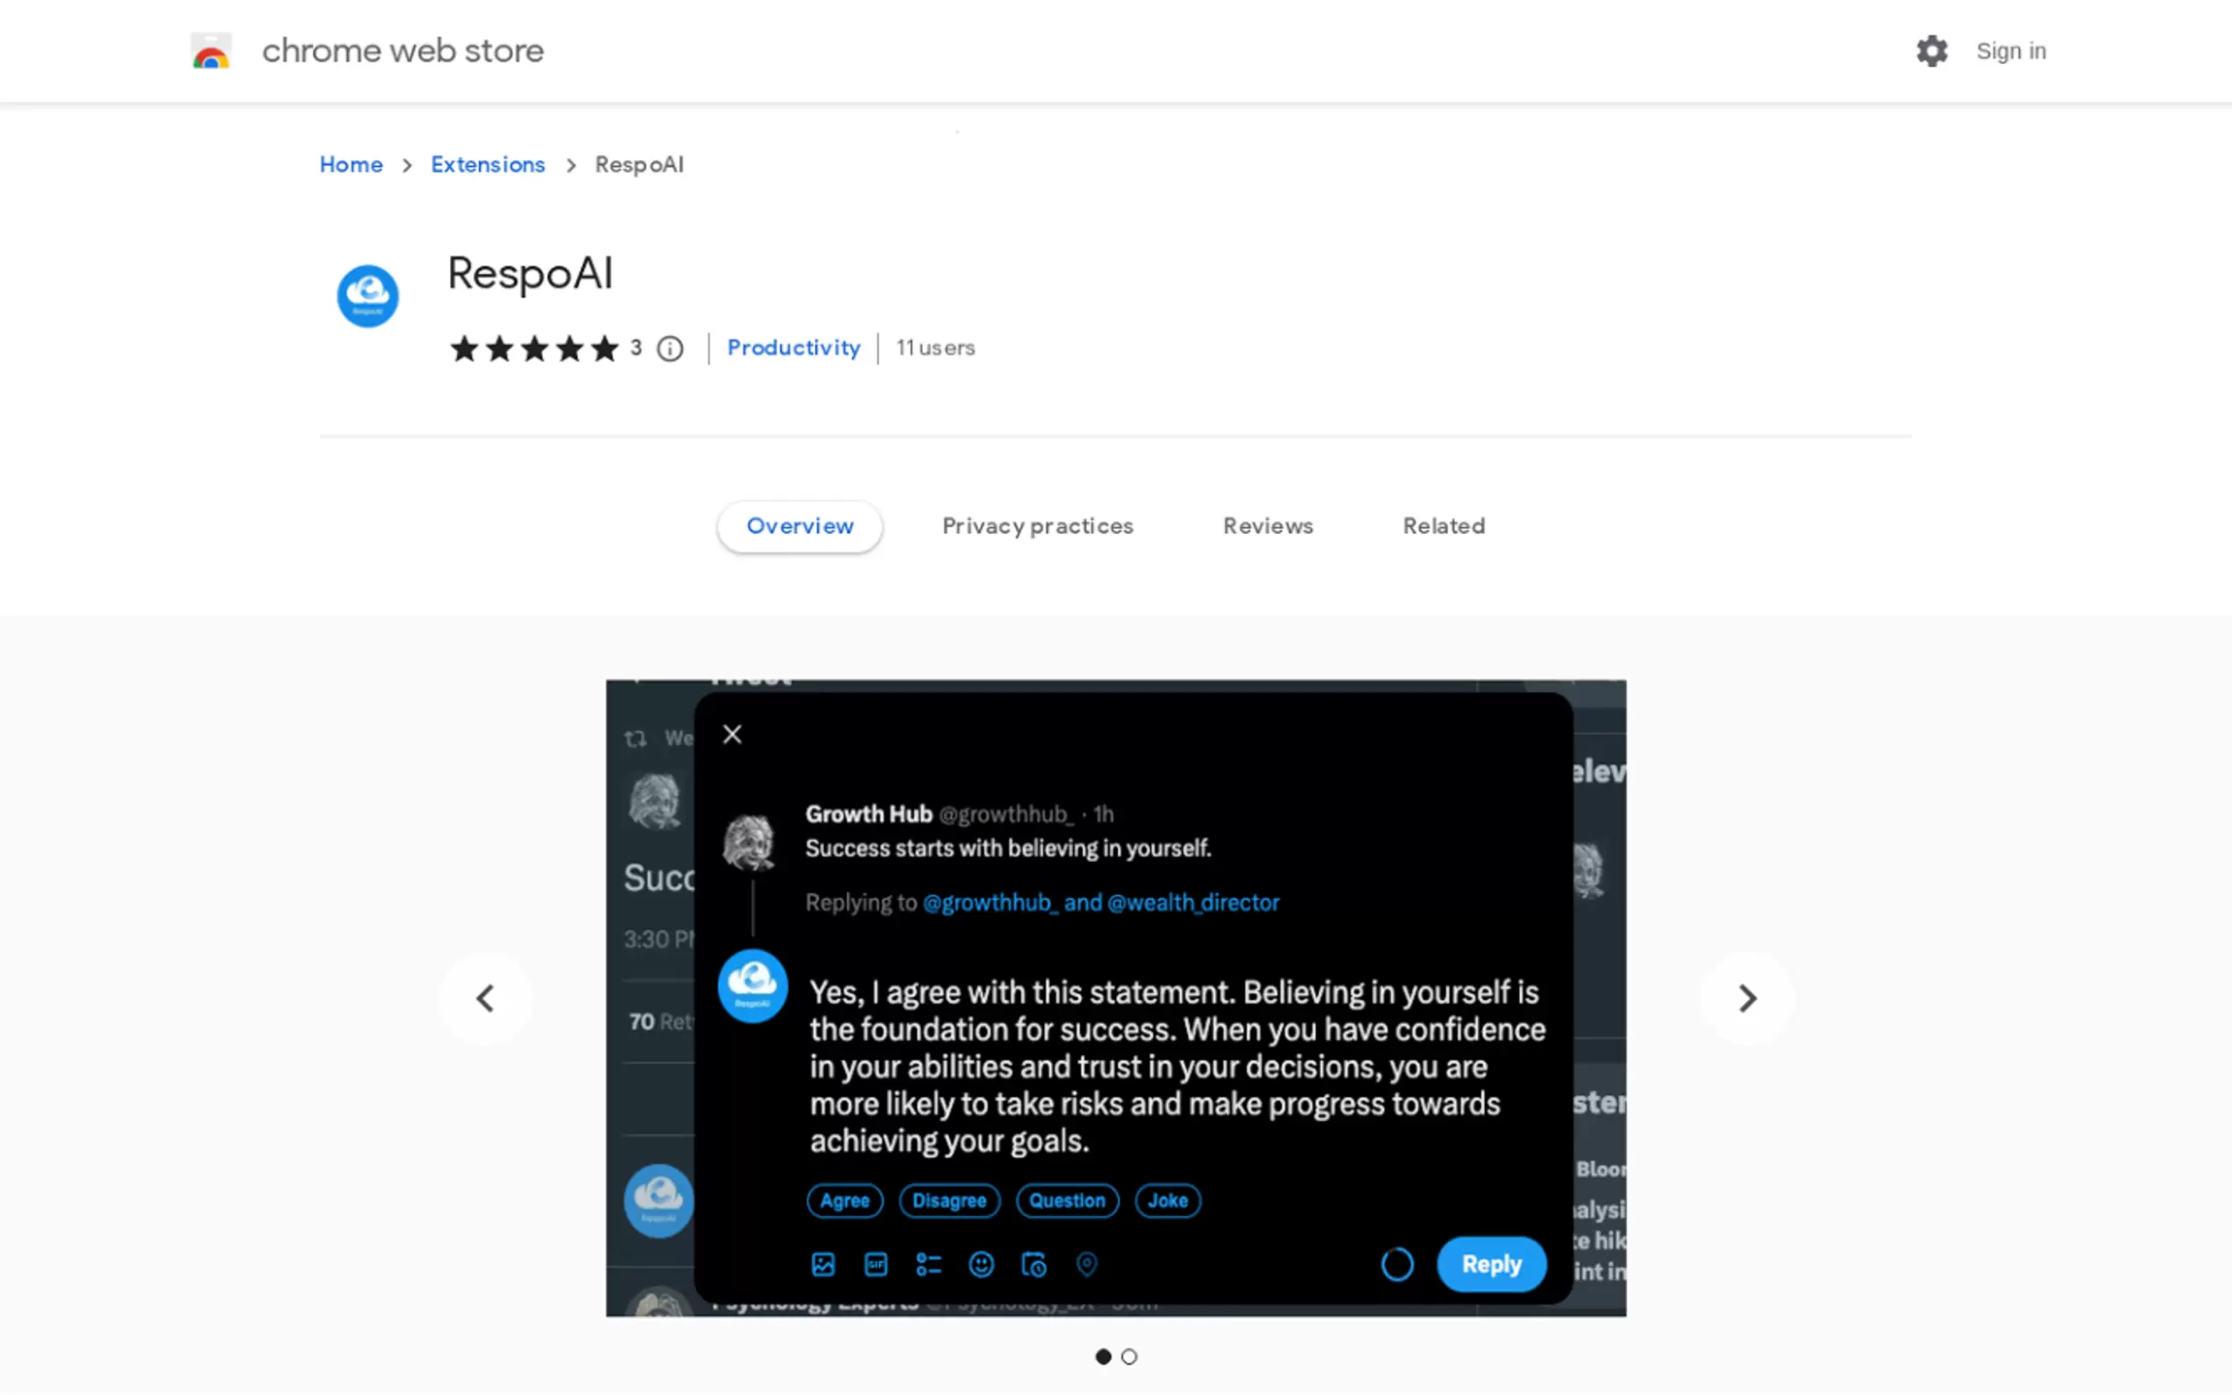2232x1395 pixels.
Task: Click the Joke response chip
Action: pos(1168,1200)
